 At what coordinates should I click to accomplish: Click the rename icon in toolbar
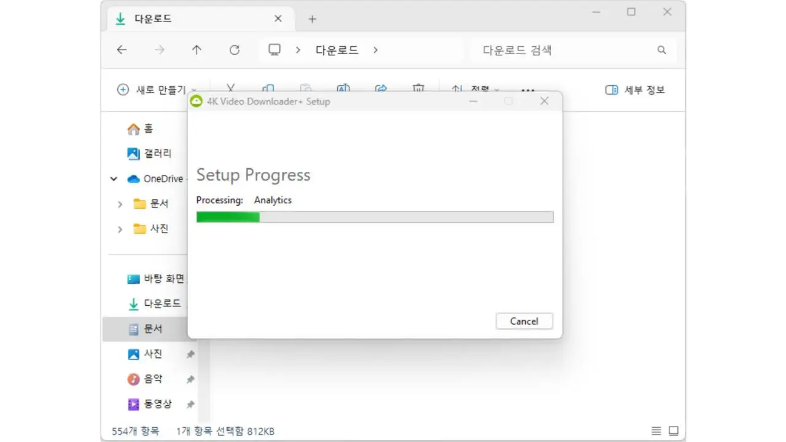tap(343, 88)
